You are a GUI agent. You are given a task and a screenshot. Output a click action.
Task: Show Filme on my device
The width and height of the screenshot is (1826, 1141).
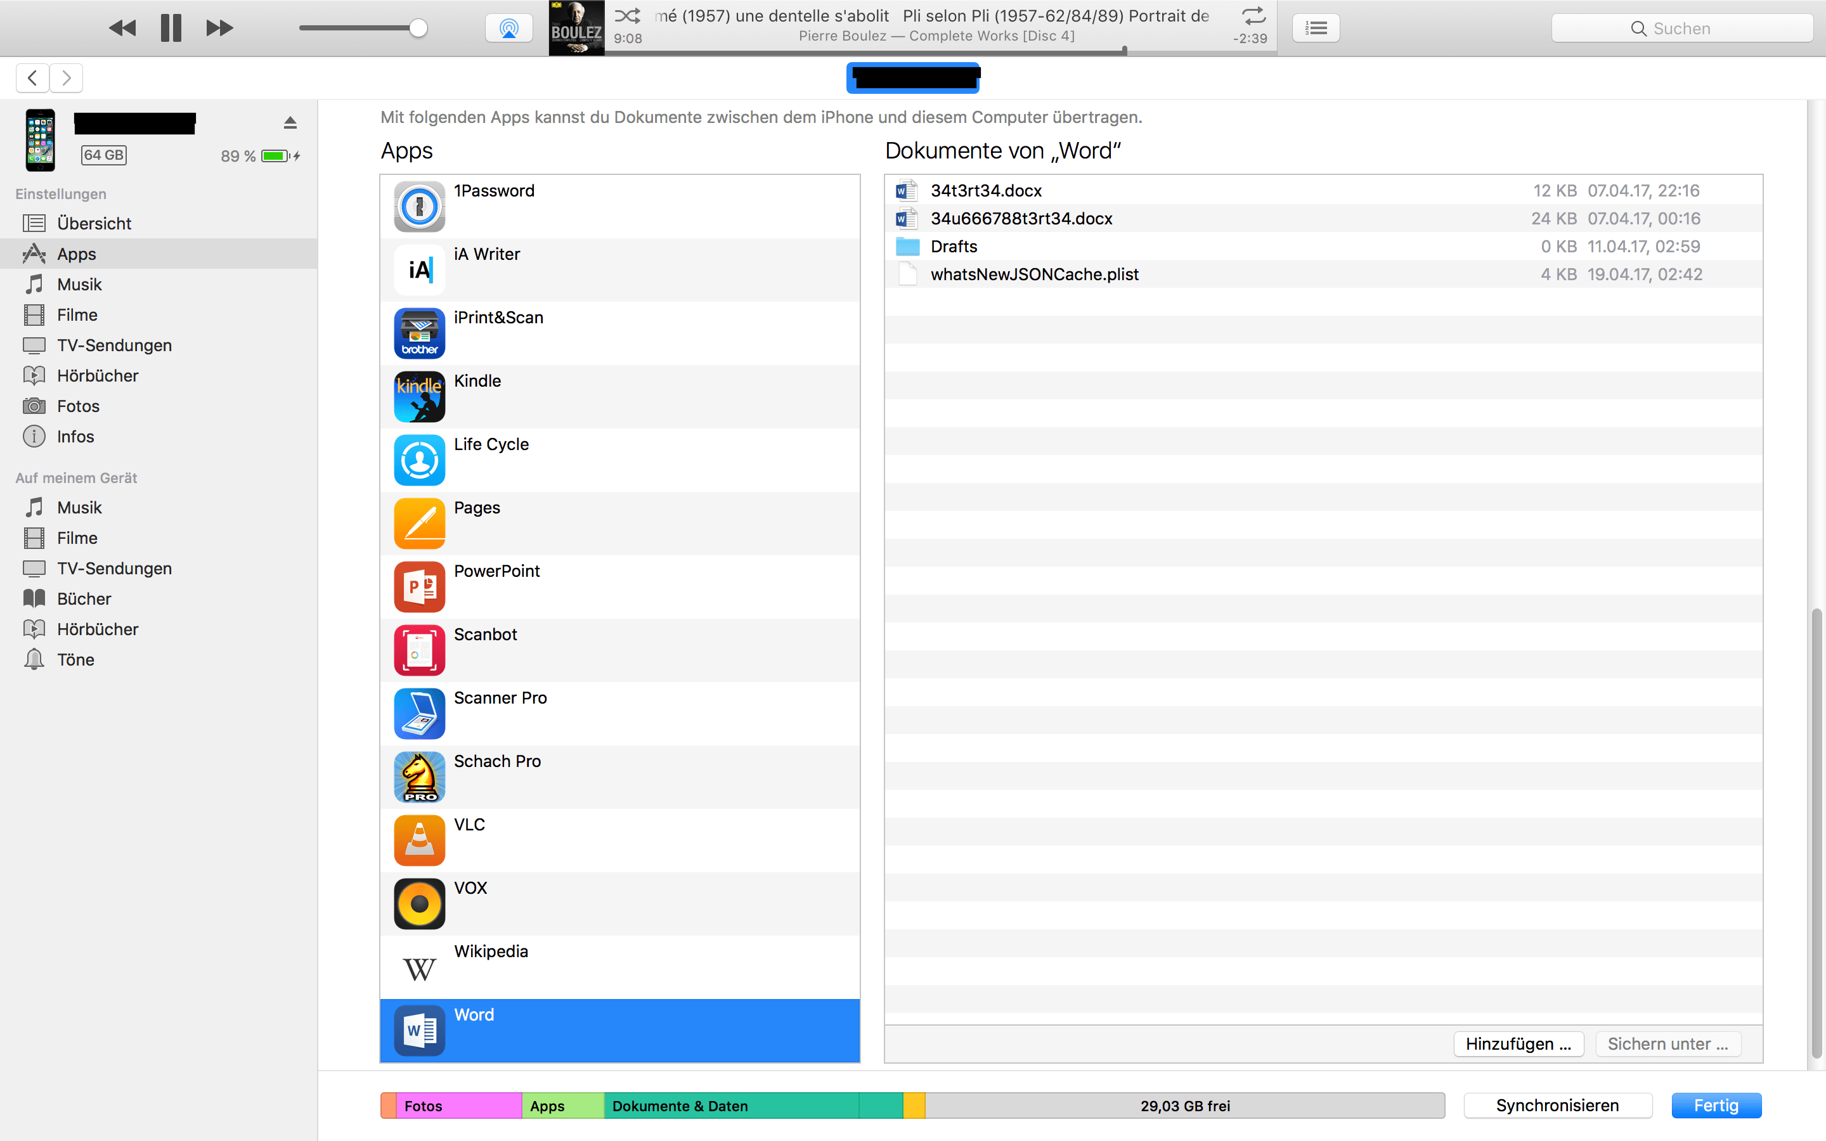159,538
